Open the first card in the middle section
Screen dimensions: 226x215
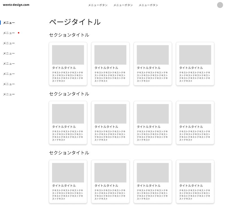pyautogui.click(x=68, y=122)
